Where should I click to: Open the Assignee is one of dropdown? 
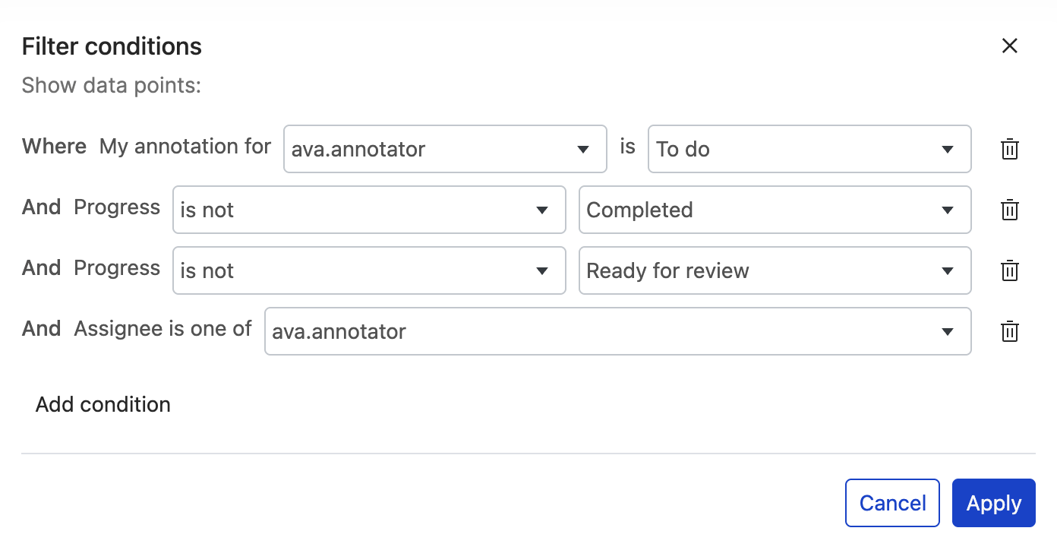pyautogui.click(x=617, y=331)
